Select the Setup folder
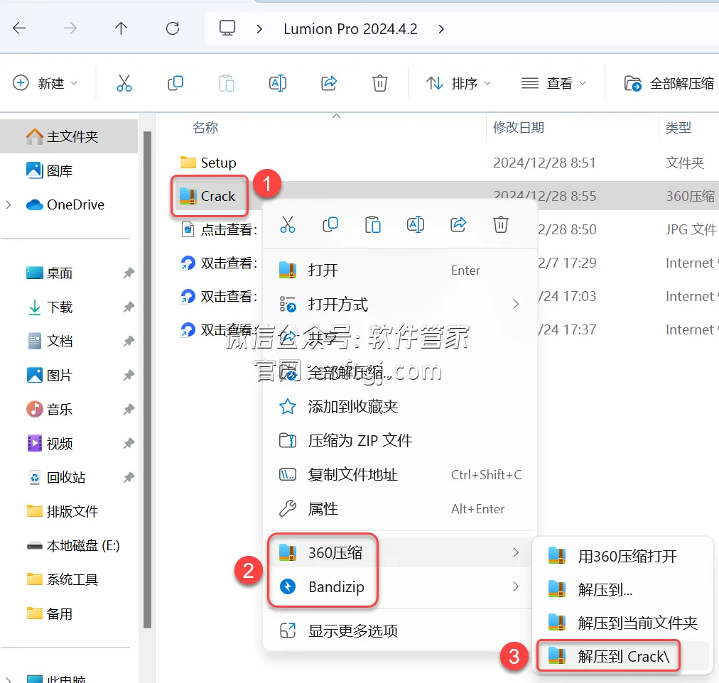The image size is (719, 683). [208, 163]
